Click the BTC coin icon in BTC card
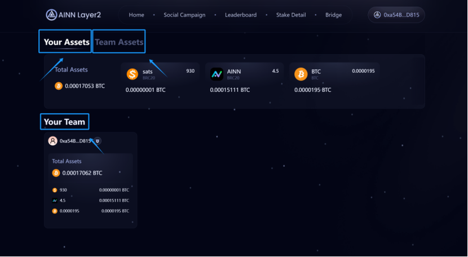Image resolution: width=468 pixels, height=257 pixels. pyautogui.click(x=301, y=74)
